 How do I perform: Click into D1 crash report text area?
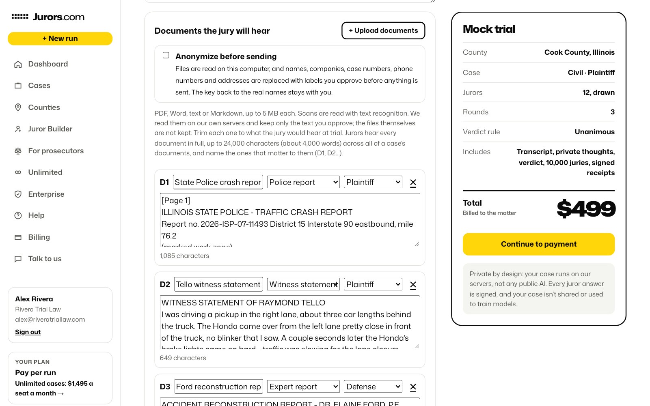(x=290, y=220)
